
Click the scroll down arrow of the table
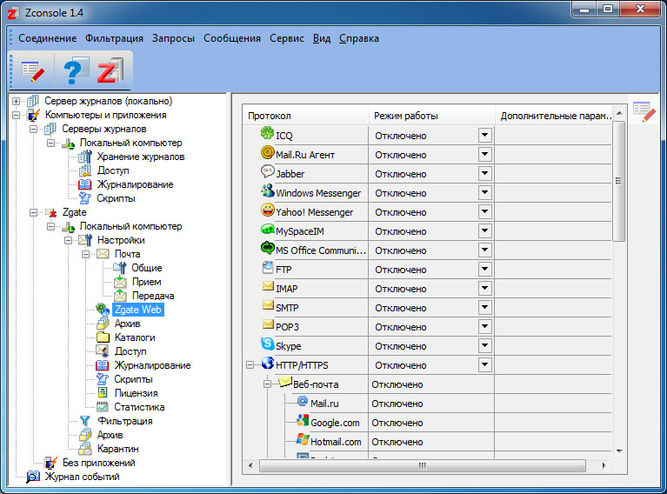(x=619, y=451)
